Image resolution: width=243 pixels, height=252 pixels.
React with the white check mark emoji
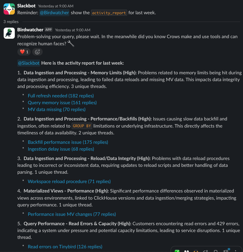point(177,251)
